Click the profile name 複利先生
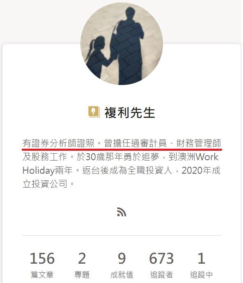 (130, 113)
